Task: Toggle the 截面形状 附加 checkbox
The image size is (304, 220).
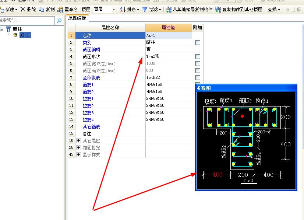Action: 198,56
